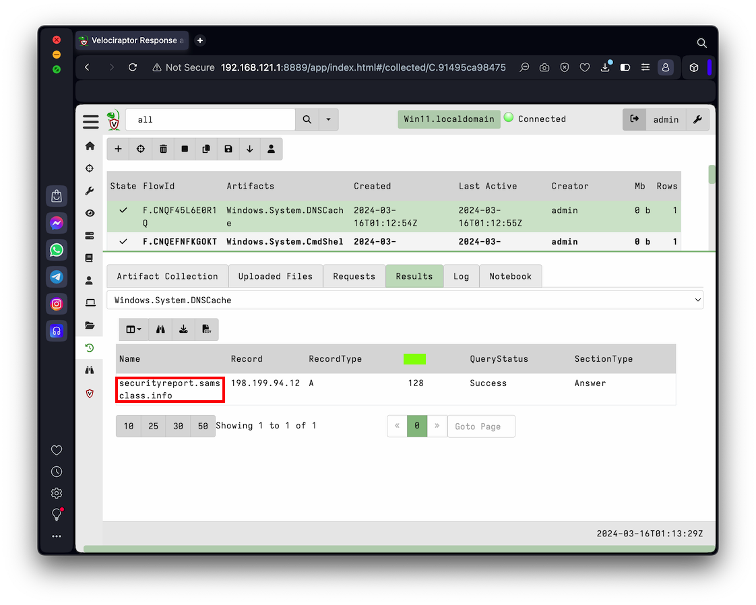Set page size to 10 rows
This screenshot has width=756, height=605.
128,426
